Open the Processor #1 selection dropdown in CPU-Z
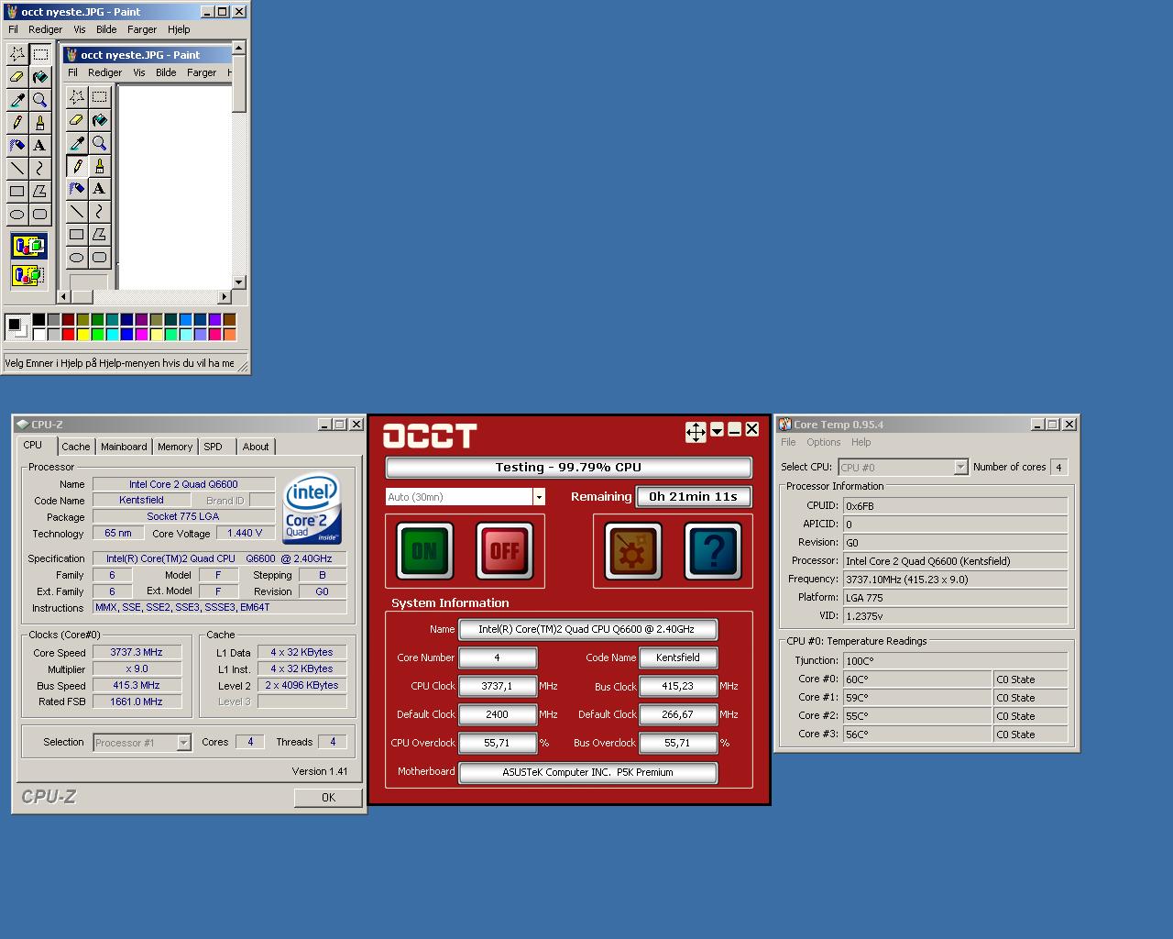The width and height of the screenshot is (1173, 939). click(183, 743)
